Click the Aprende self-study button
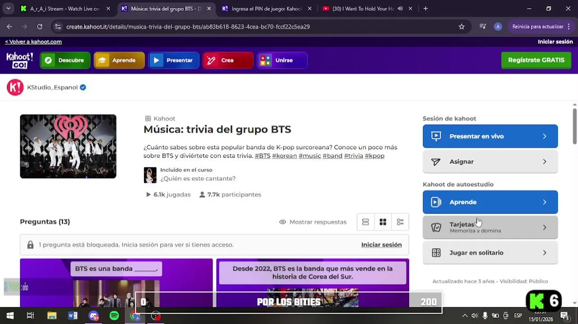The width and height of the screenshot is (578, 324). [x=490, y=202]
